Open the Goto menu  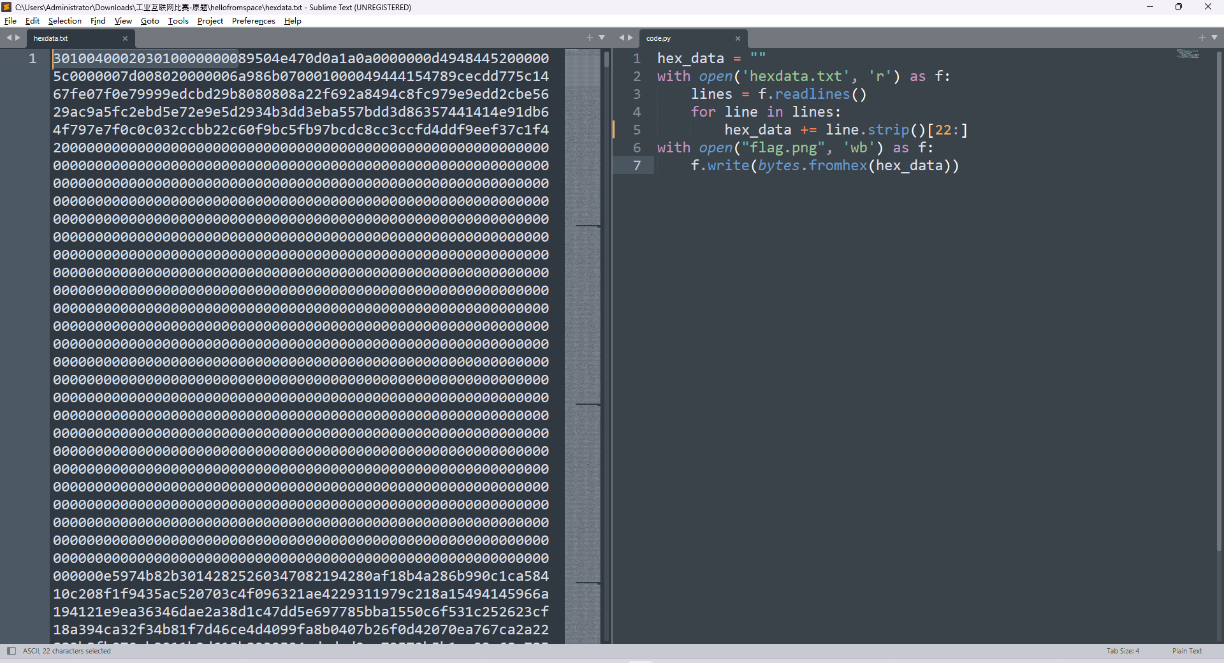[150, 21]
